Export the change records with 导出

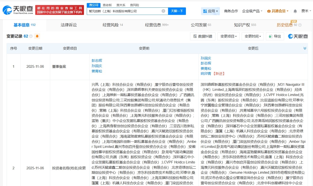click(x=275, y=36)
